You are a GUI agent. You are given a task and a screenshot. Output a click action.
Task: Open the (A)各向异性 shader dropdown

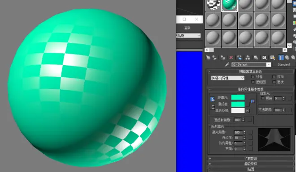tap(228, 78)
